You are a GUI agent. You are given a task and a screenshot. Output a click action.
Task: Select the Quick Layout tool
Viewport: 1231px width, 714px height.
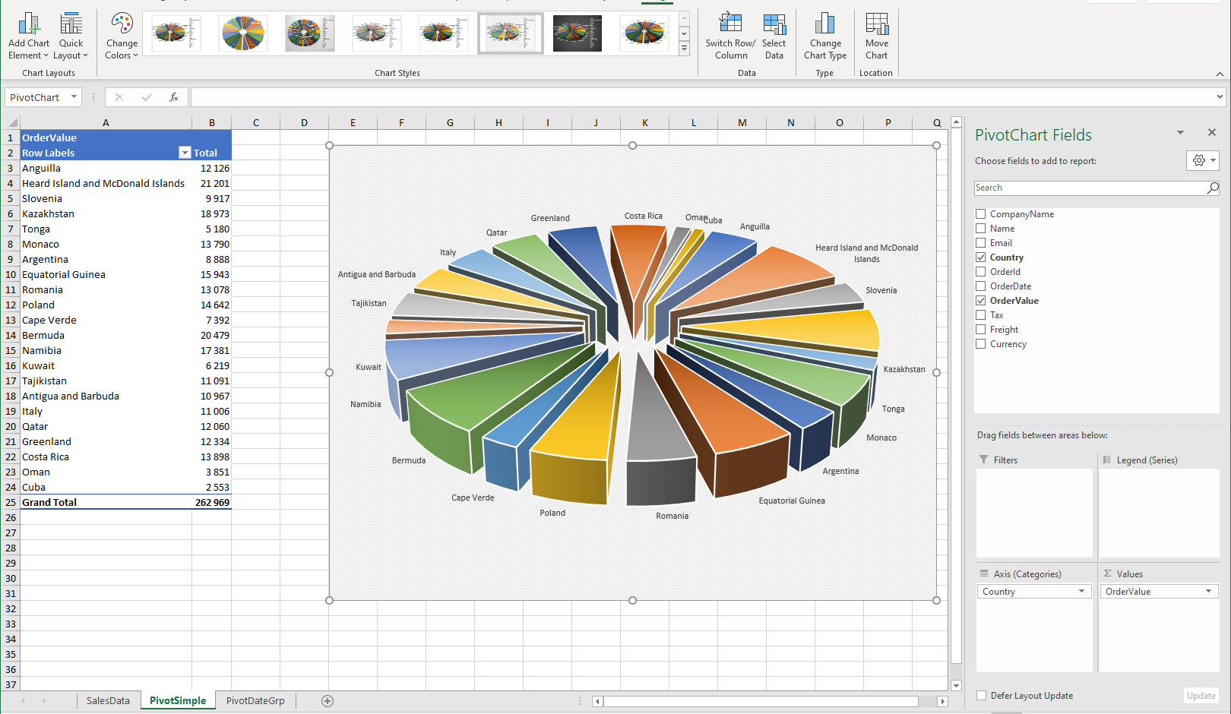(x=71, y=36)
